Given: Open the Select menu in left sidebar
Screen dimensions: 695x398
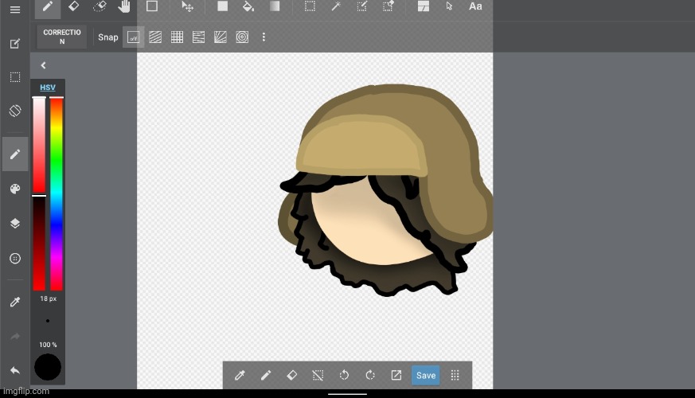Looking at the screenshot, I should point(15,77).
